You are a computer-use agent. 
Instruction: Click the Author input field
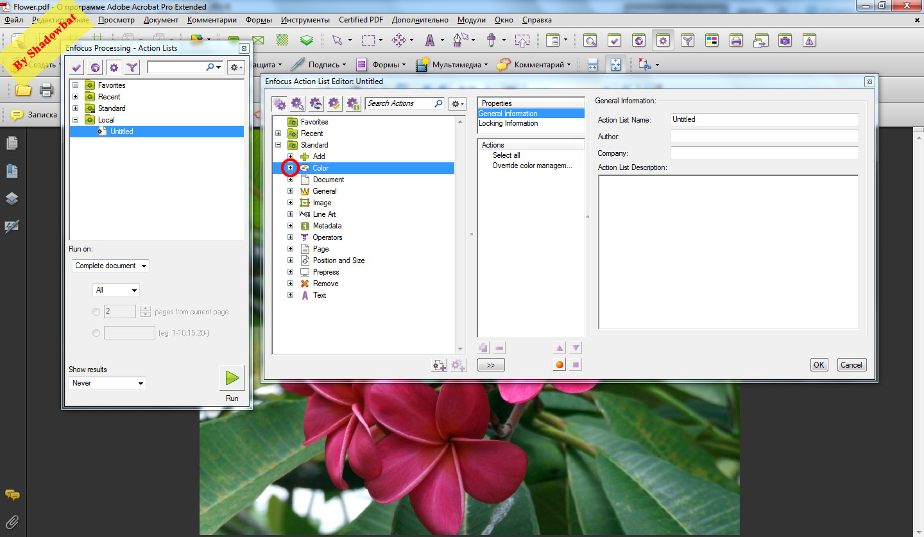764,136
